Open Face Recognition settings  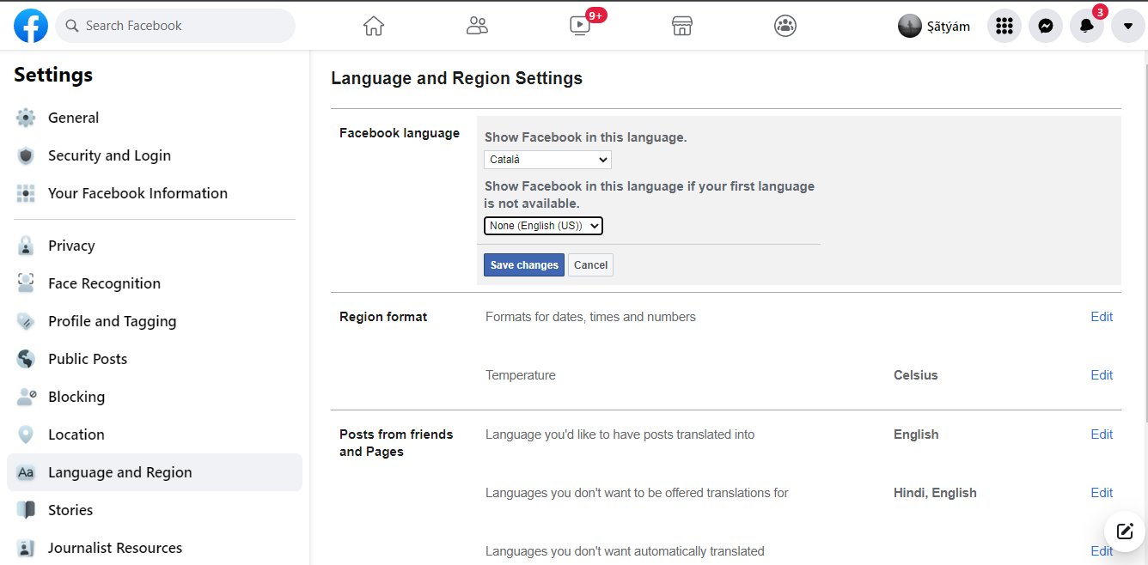[155, 283]
